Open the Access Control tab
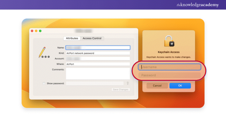226x119 pixels. tap(92, 38)
